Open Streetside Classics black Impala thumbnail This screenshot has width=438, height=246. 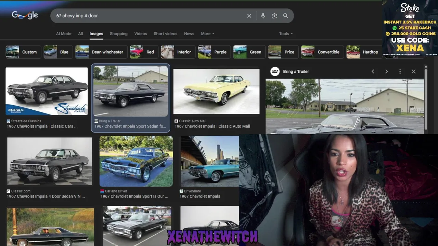47,91
